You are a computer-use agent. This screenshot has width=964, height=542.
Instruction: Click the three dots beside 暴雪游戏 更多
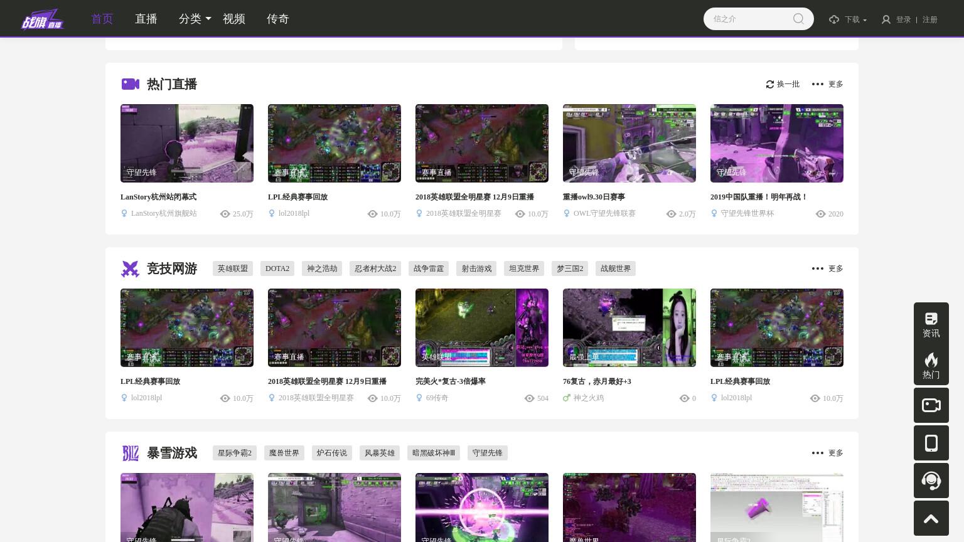point(817,453)
